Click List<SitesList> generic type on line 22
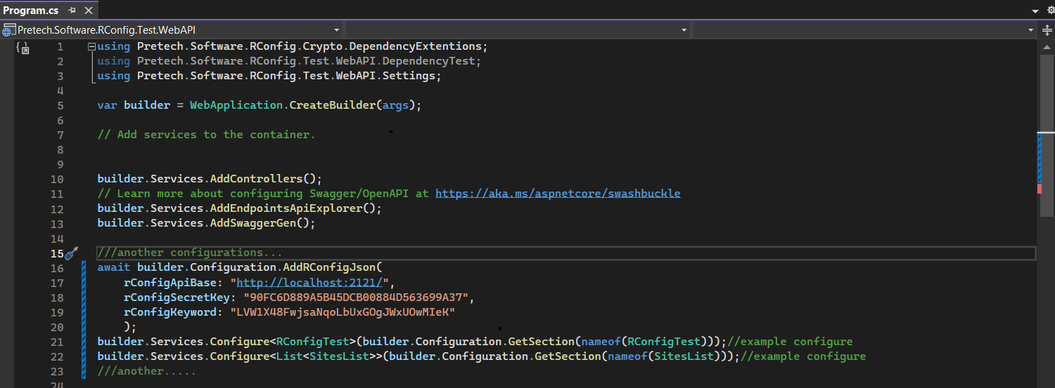The height and width of the screenshot is (388, 1055). [x=326, y=356]
